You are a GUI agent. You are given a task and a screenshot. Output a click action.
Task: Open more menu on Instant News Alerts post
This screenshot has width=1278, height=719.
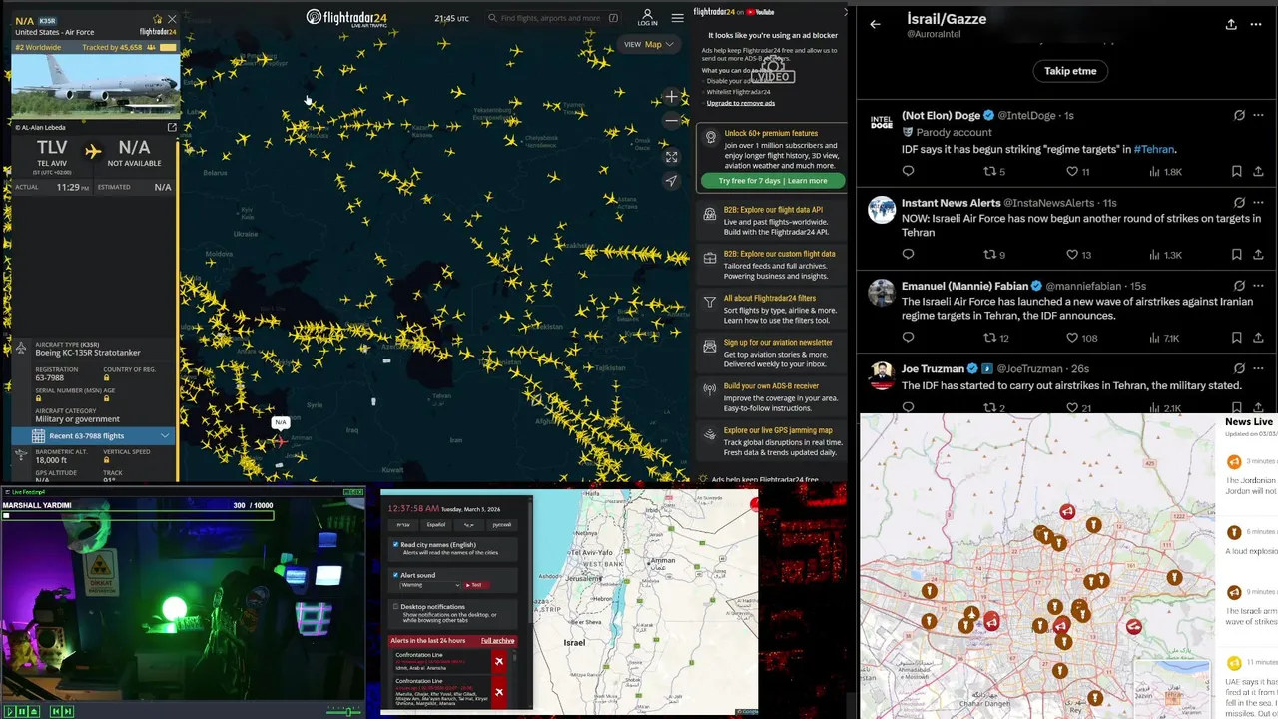pos(1257,203)
